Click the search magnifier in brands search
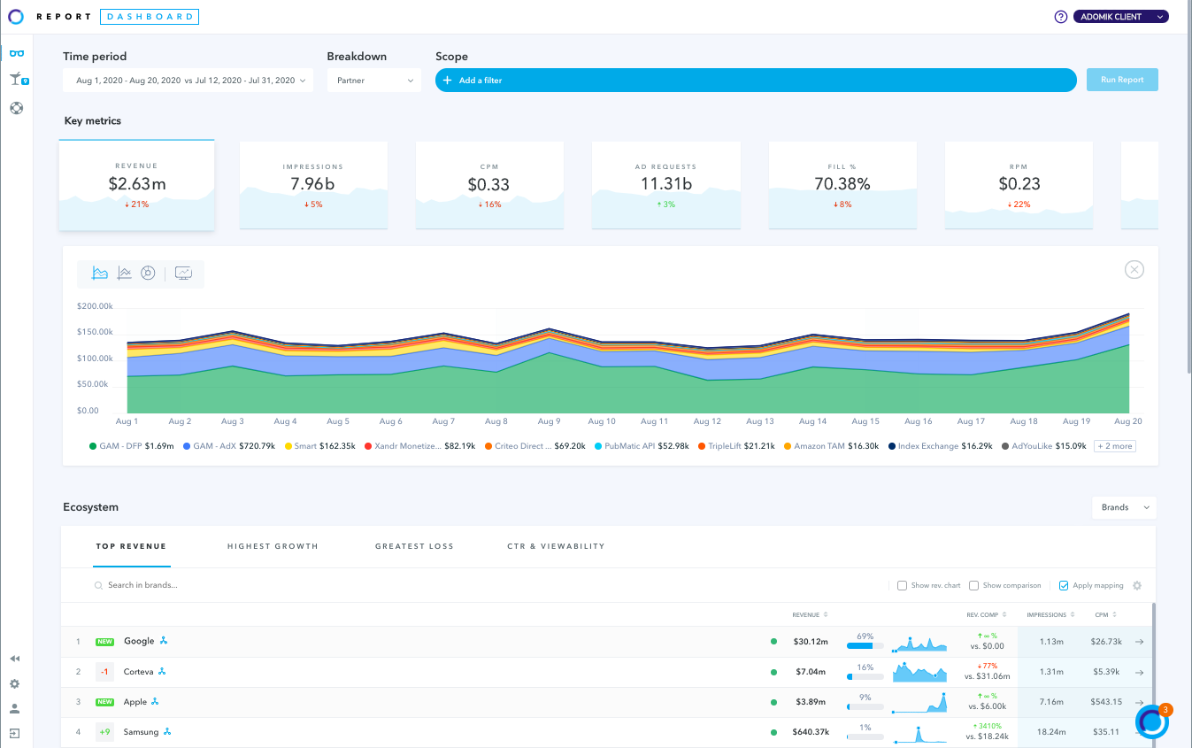 click(x=99, y=585)
